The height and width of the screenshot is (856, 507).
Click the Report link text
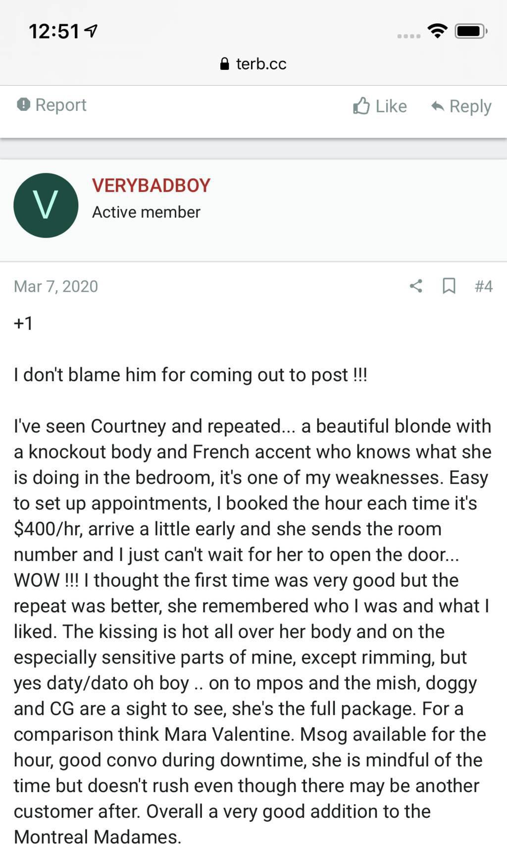[x=61, y=104]
